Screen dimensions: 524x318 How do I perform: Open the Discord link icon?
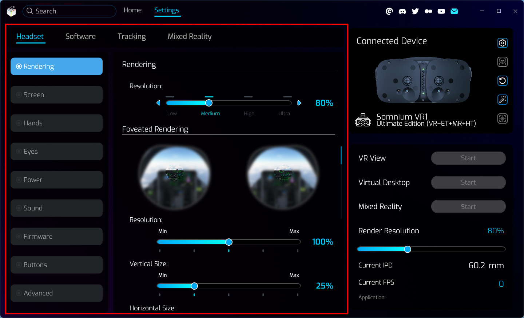(x=402, y=11)
